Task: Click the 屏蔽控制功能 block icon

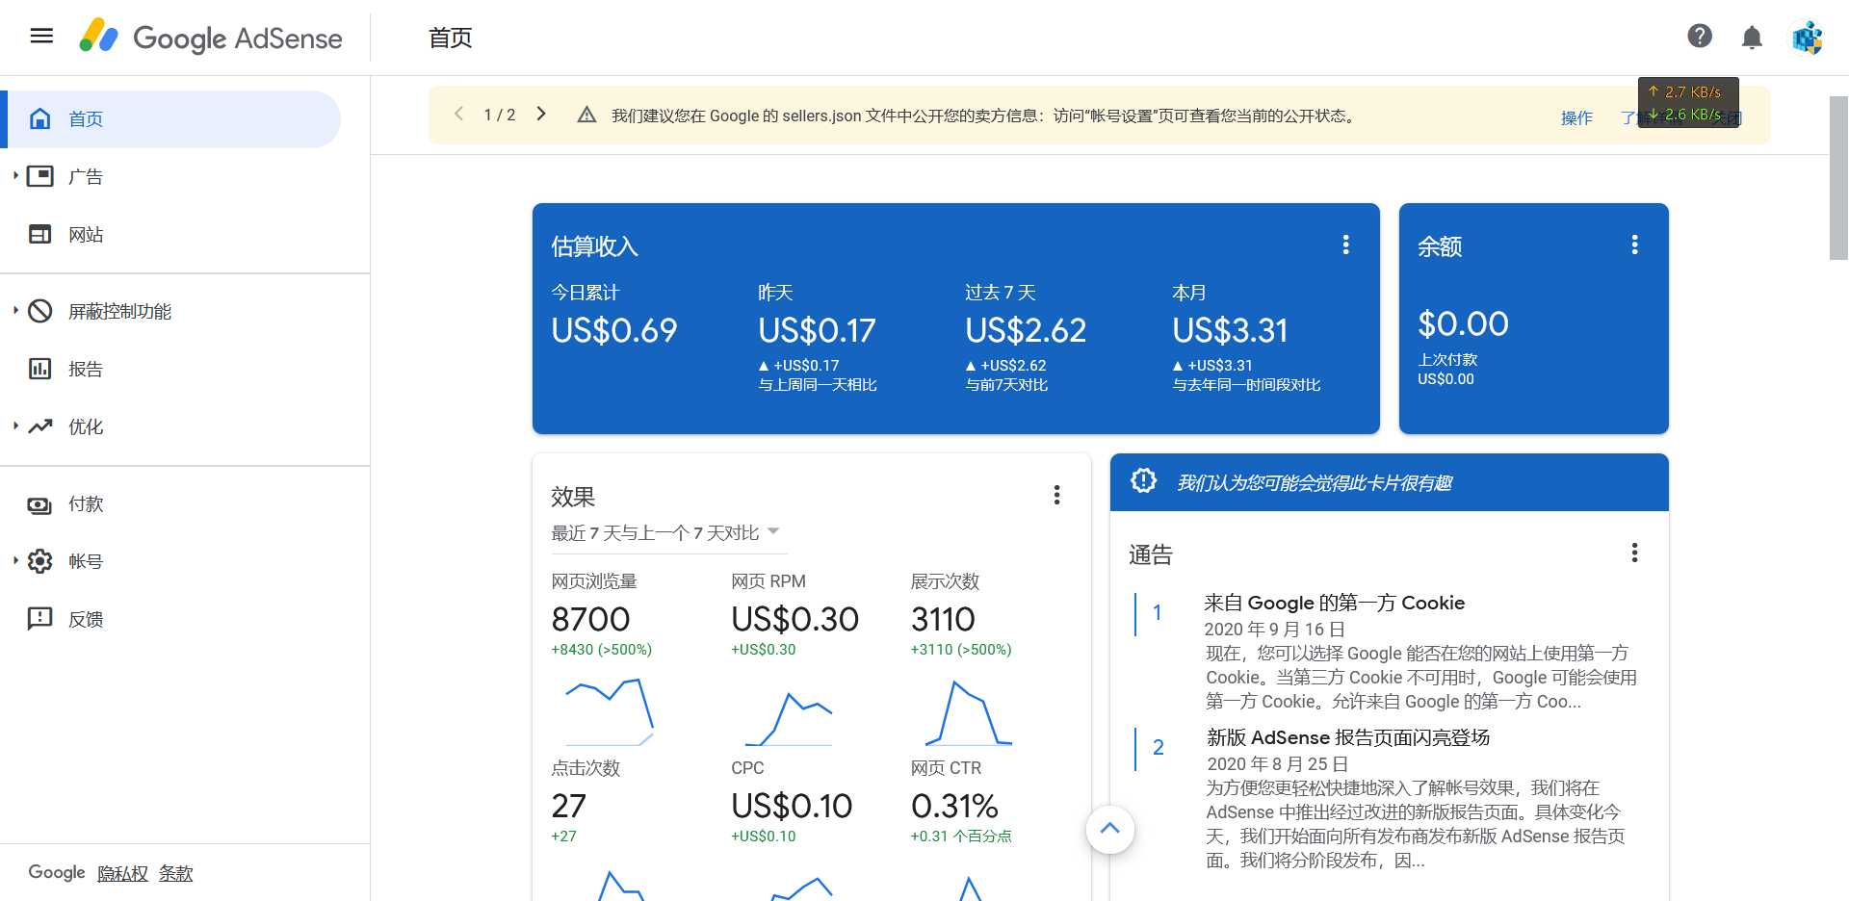Action: 39,311
